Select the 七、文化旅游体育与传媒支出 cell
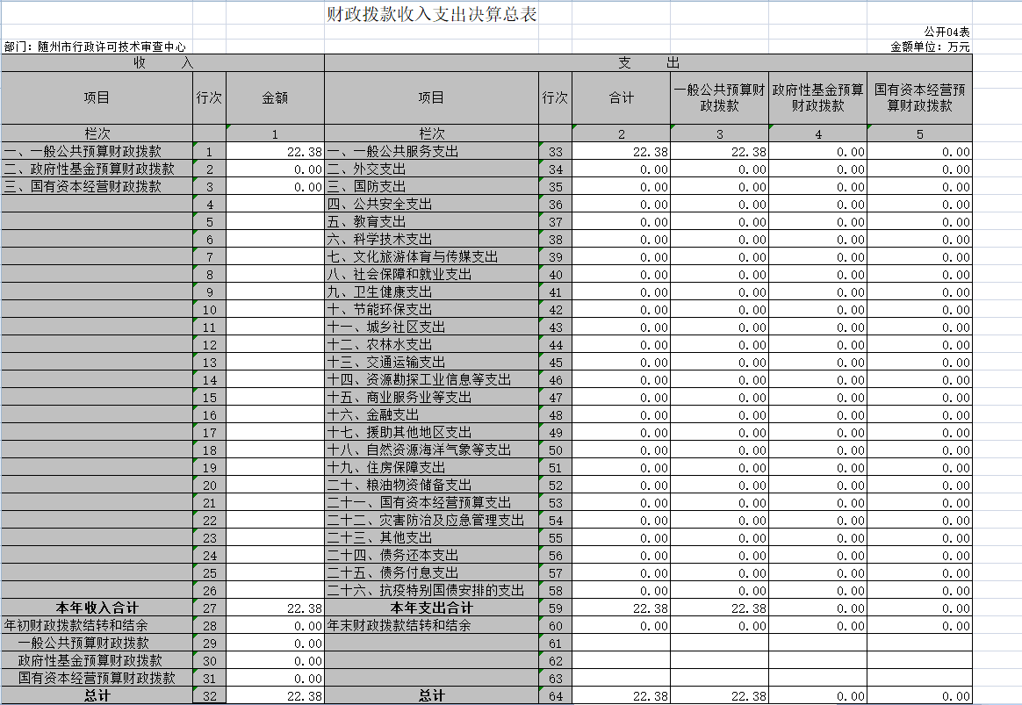The width and height of the screenshot is (1022, 705). coord(413,257)
